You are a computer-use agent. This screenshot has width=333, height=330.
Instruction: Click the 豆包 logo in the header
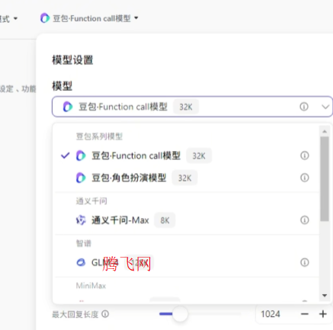pos(45,18)
